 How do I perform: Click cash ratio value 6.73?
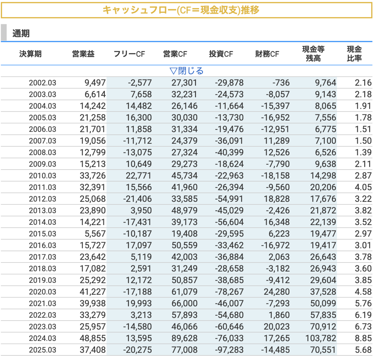point(363,327)
